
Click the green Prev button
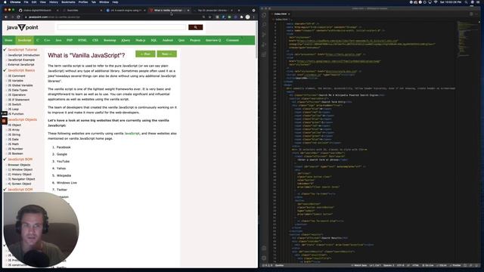pyautogui.click(x=145, y=54)
